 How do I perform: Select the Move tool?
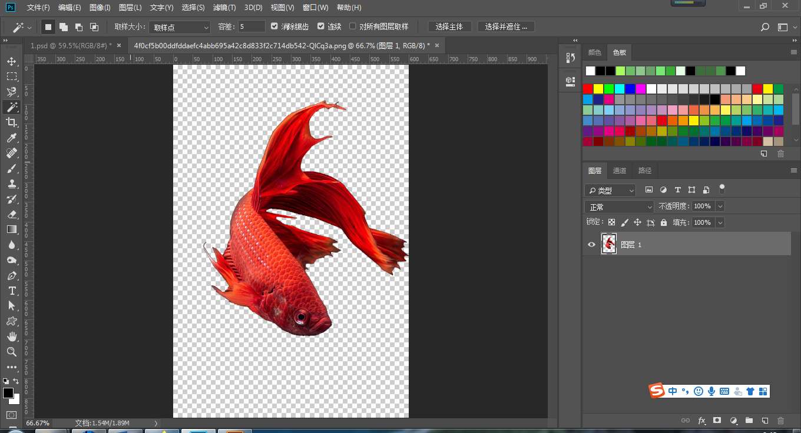tap(12, 62)
